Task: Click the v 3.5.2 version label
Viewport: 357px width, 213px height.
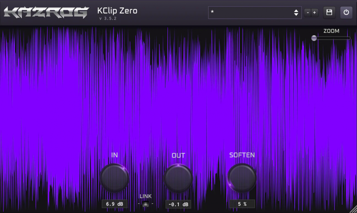Action: (108, 19)
